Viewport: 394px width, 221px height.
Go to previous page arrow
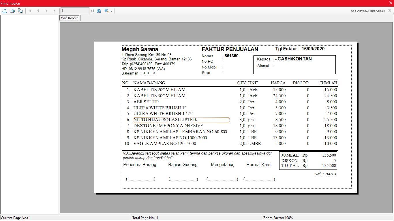click(38, 11)
